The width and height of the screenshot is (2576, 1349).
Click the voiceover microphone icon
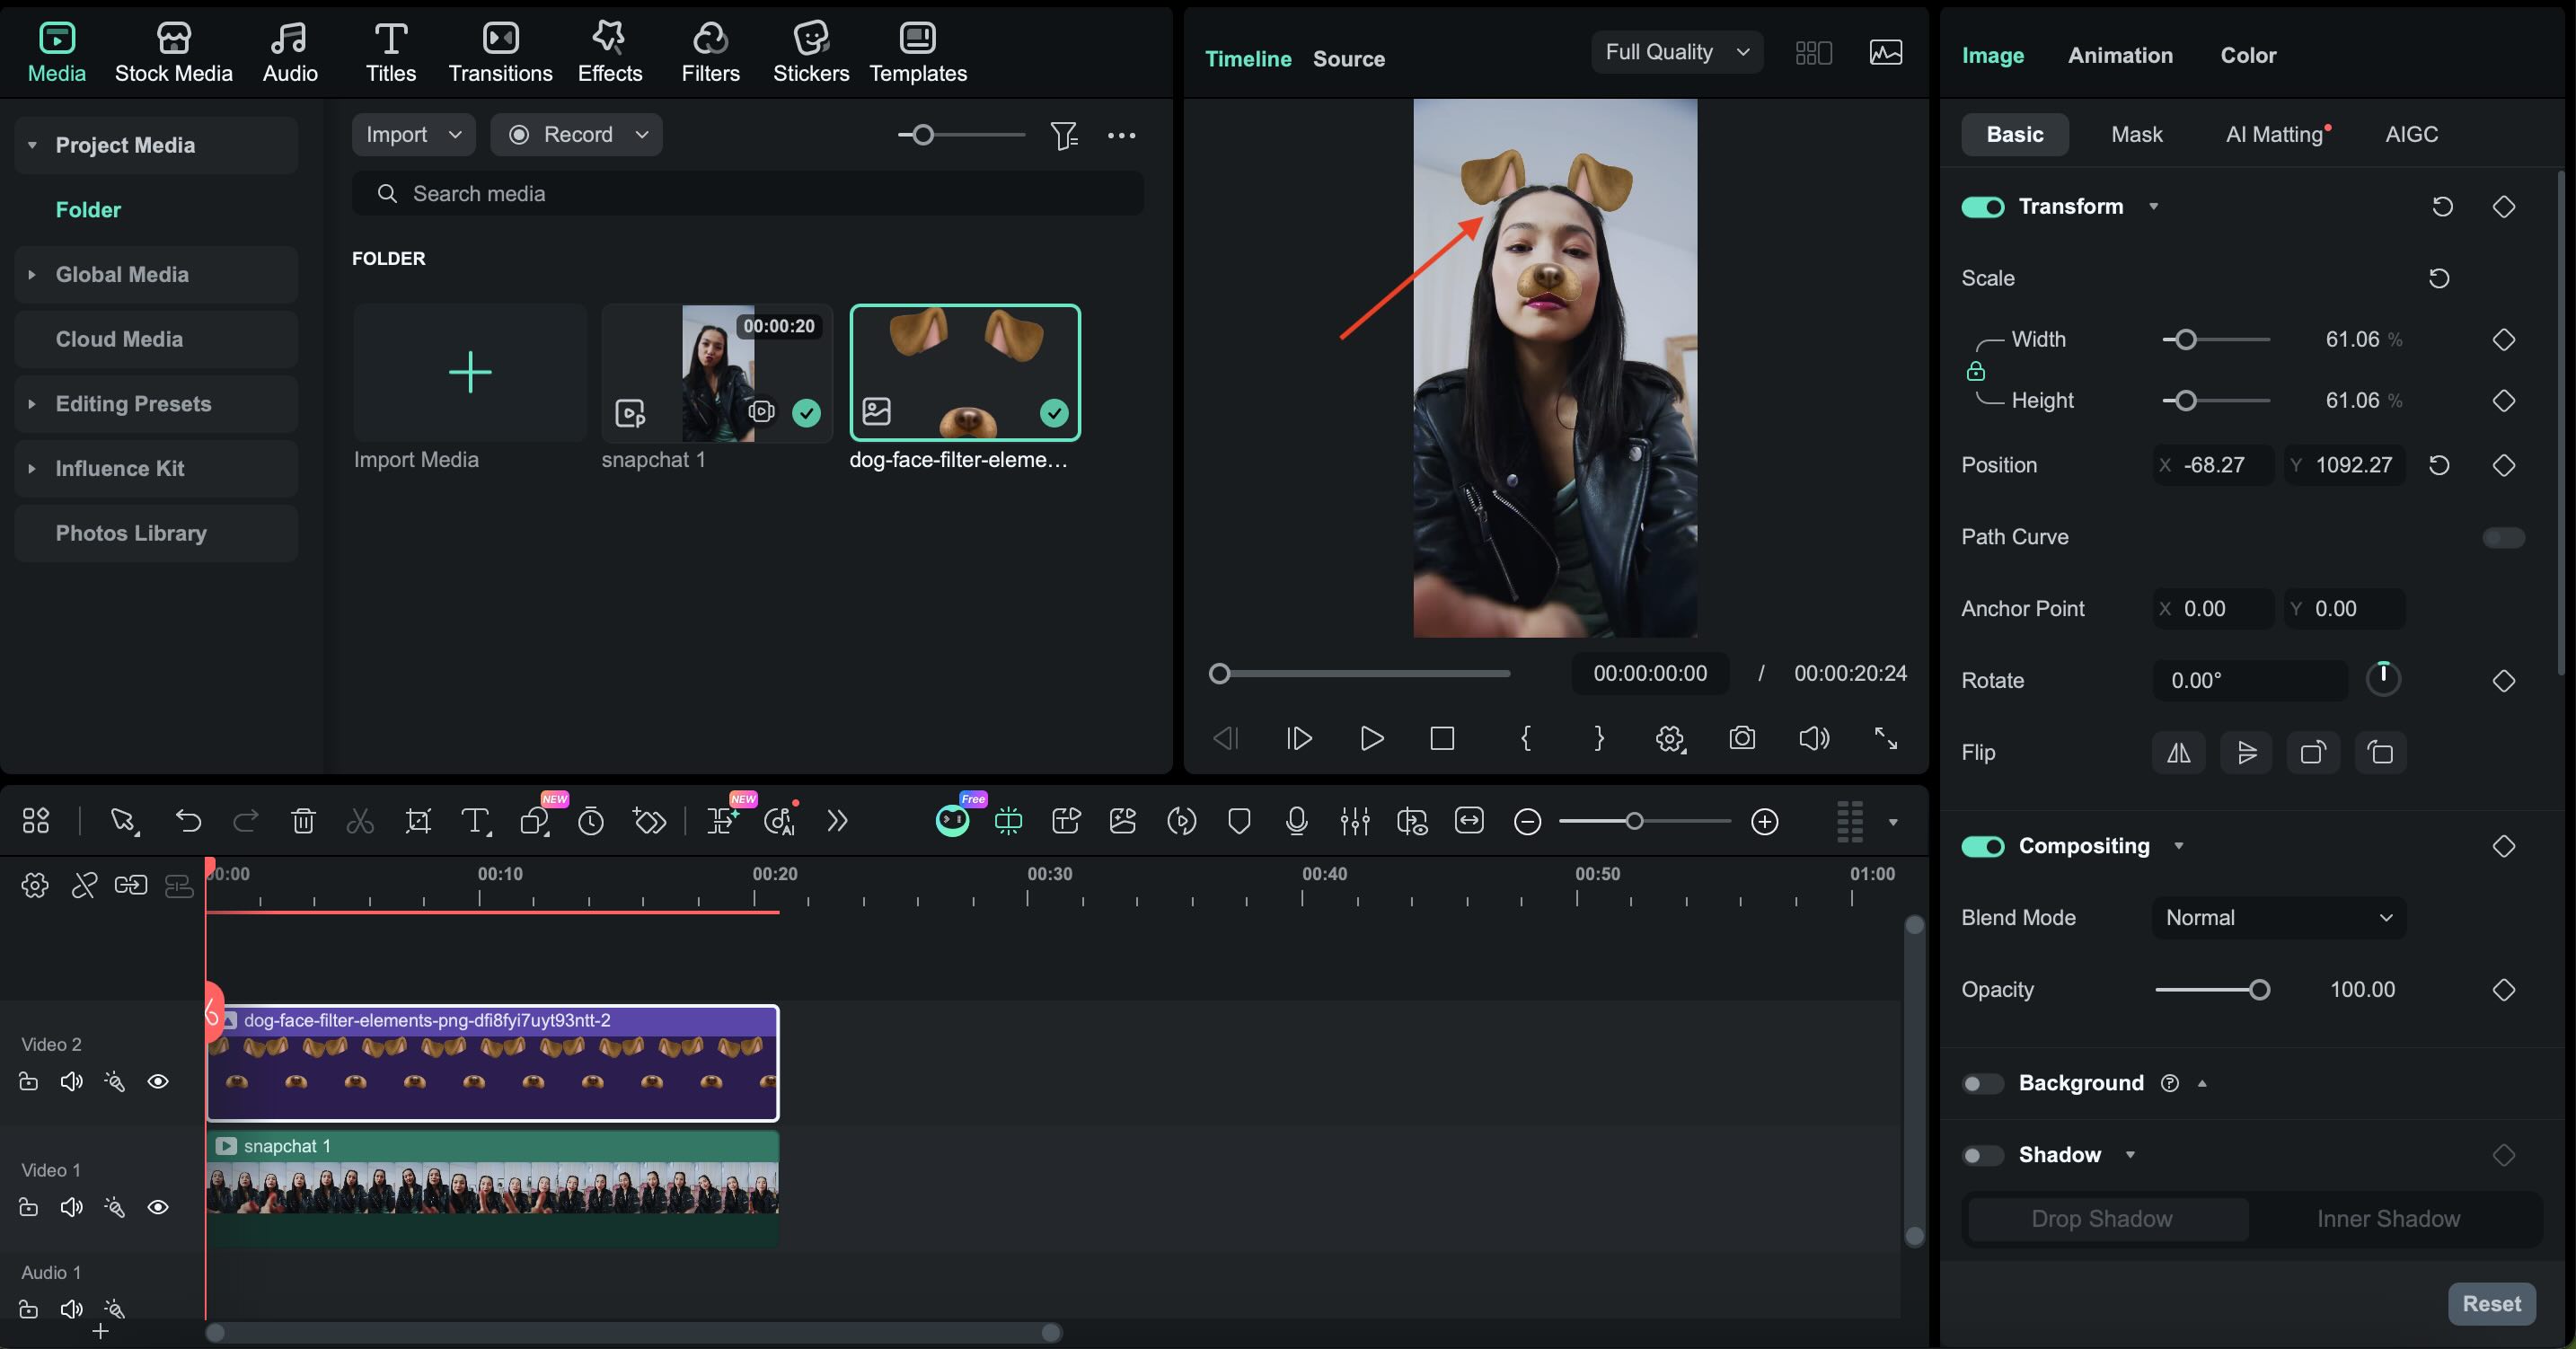(1296, 821)
